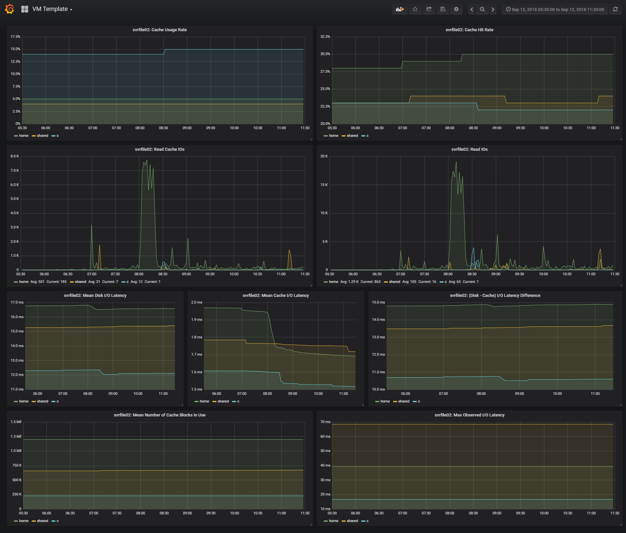626x533 pixels.
Task: Open dashboard settings gear
Action: [x=456, y=9]
